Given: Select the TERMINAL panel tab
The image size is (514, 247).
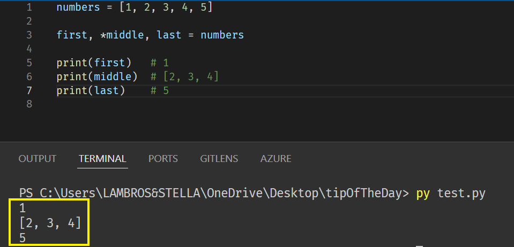Looking at the screenshot, I should (102, 159).
